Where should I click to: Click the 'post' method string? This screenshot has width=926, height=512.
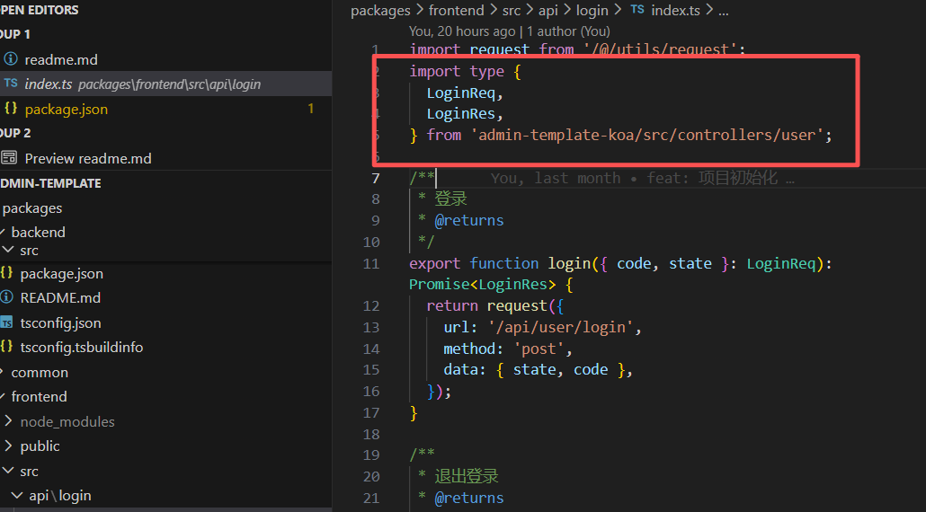click(539, 349)
